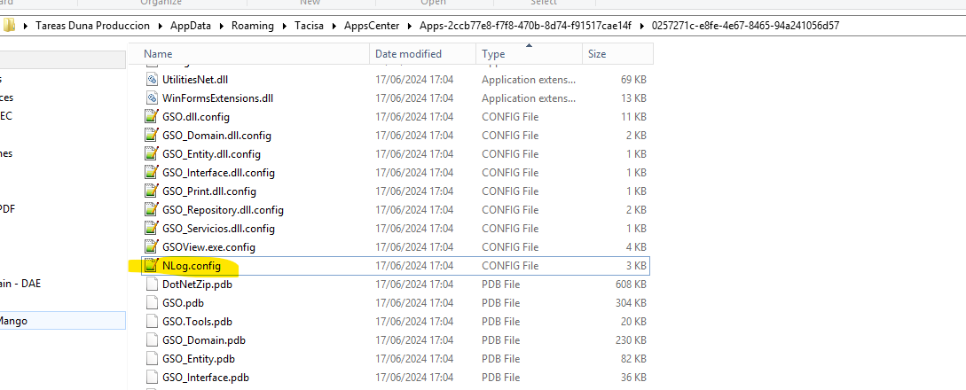Click the NLog.config file icon
Screen dimensions: 966x390
[x=152, y=265]
